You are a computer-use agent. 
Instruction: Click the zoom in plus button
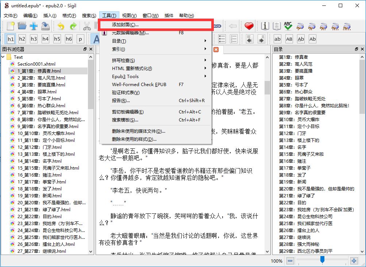pos(354,261)
